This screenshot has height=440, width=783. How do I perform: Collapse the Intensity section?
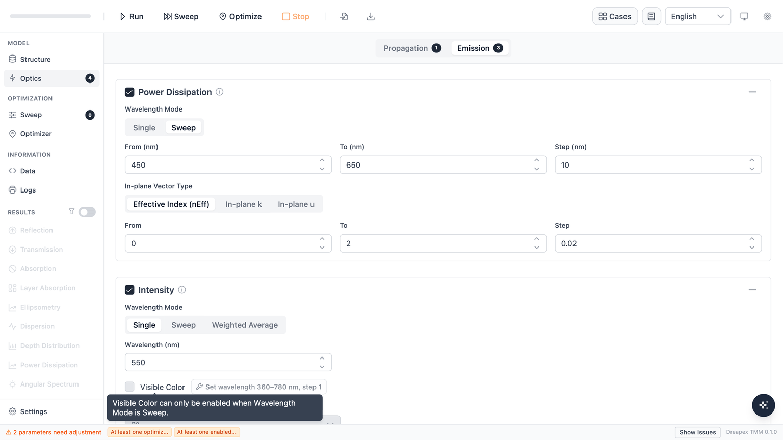pos(752,290)
